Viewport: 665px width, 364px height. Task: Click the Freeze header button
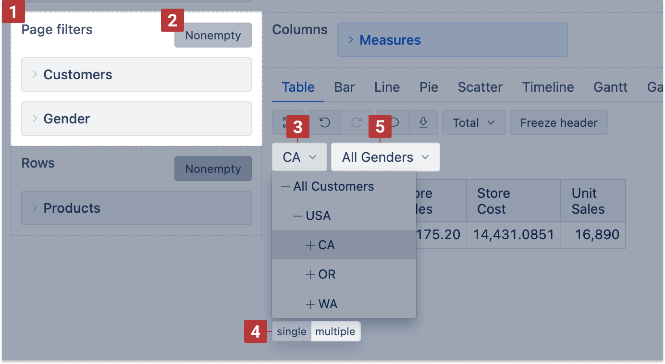pos(558,123)
